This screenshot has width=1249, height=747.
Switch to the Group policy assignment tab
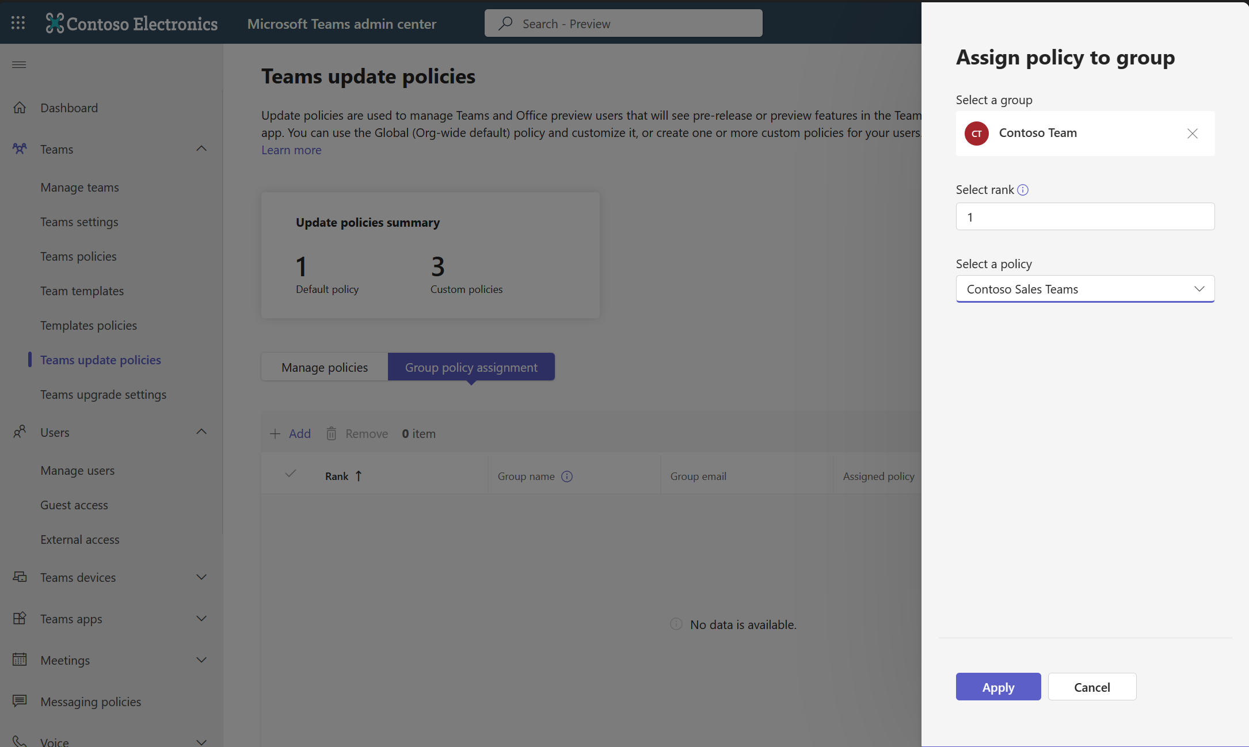[471, 365]
